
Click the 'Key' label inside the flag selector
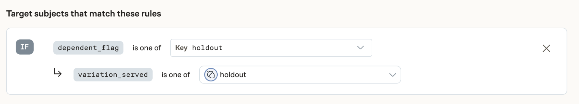pyautogui.click(x=181, y=48)
